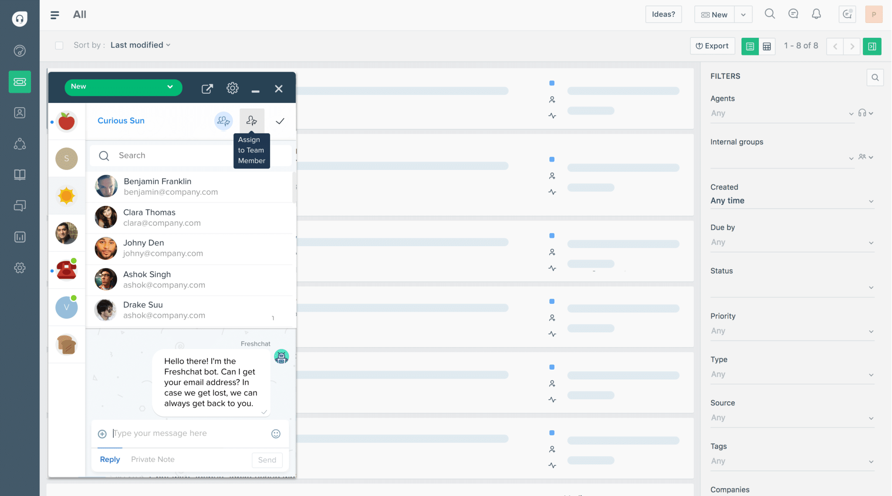This screenshot has width=892, height=496.
Task: Open the conversation settings gear in chat header
Action: (x=233, y=88)
